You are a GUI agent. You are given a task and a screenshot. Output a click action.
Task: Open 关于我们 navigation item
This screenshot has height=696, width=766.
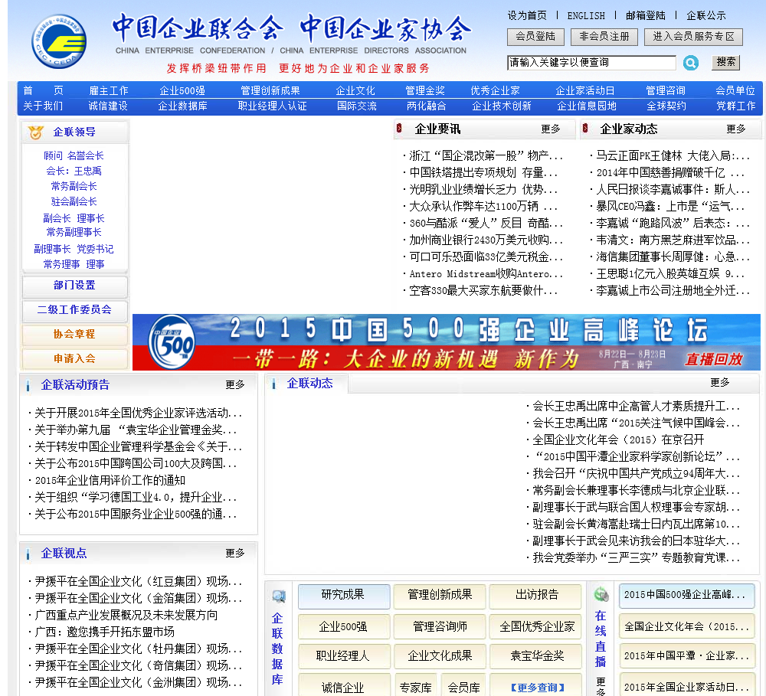pyautogui.click(x=43, y=106)
